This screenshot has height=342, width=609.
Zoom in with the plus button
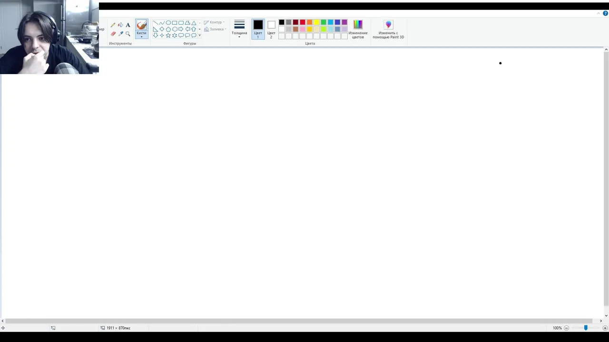605,328
